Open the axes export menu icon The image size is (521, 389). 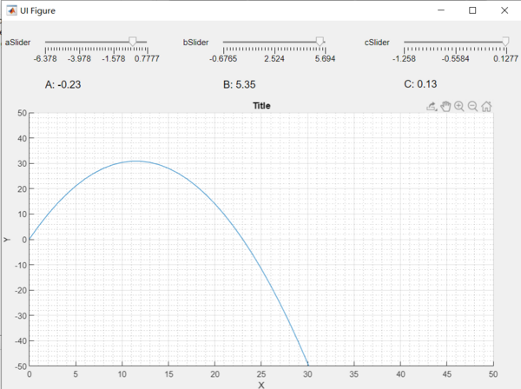pos(432,106)
